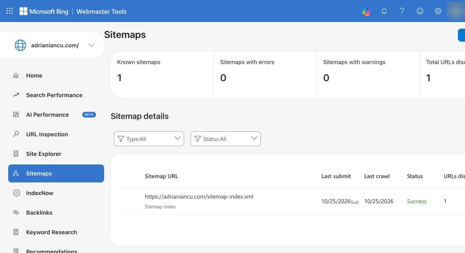465x253 pixels.
Task: Expand the adrianiancu.com site selector chevron
Action: [x=91, y=45]
